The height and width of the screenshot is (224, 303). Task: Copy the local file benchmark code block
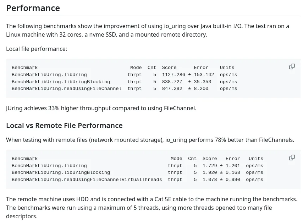point(292,66)
